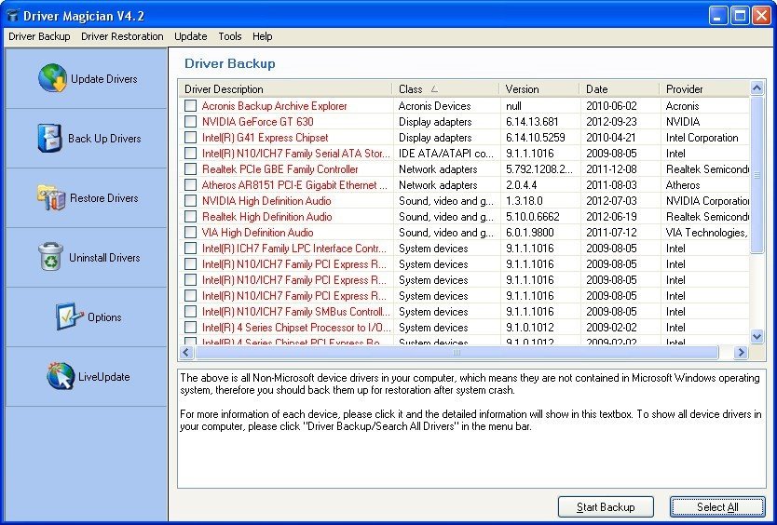Click the Options checkmark icon
The width and height of the screenshot is (777, 525).
click(69, 316)
